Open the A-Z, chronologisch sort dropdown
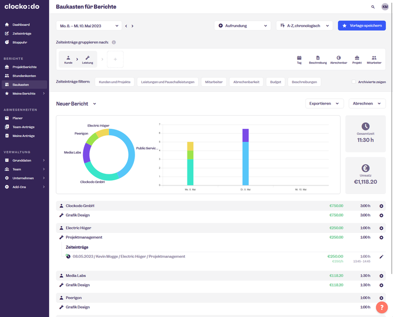Viewport: 393px width, 317px height. (x=304, y=26)
